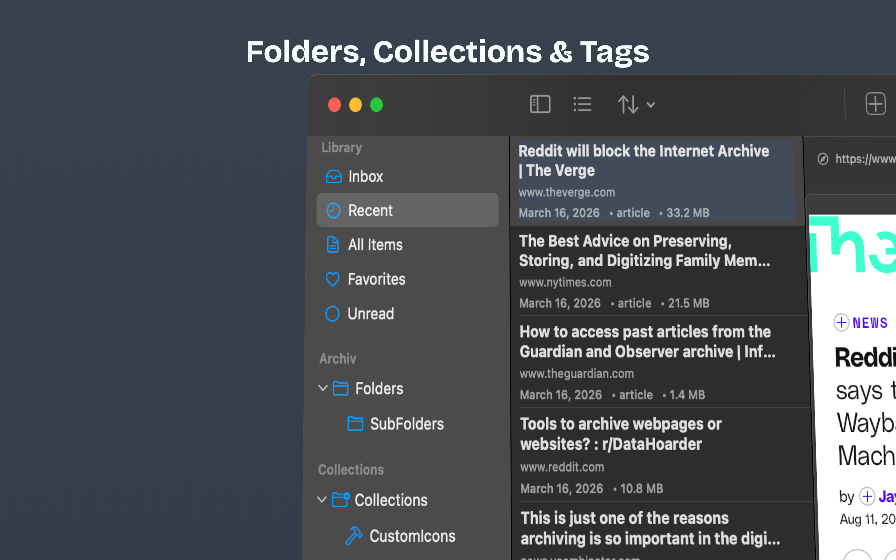Select the Favorites heart icon
Screen dimensions: 896x560
coord(333,279)
